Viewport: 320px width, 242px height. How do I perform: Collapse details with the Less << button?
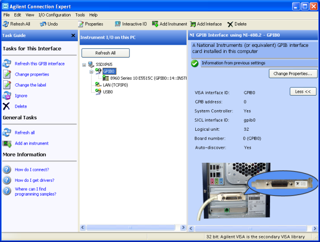point(303,92)
